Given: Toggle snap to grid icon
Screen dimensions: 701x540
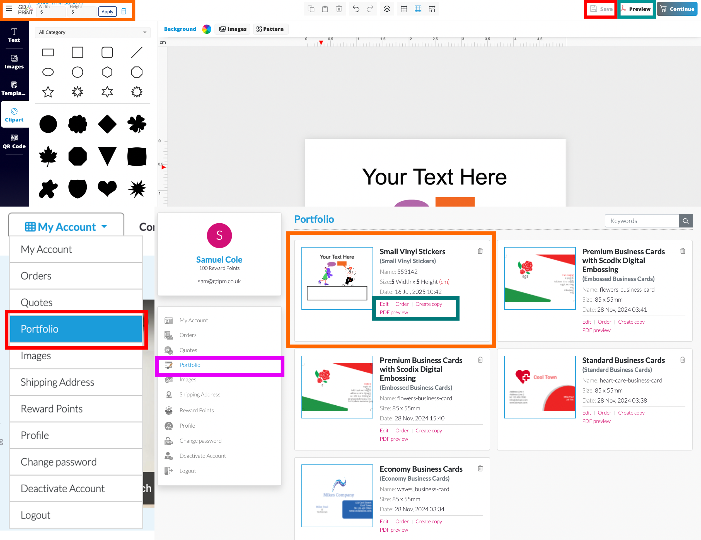Looking at the screenshot, I should tap(432, 9).
